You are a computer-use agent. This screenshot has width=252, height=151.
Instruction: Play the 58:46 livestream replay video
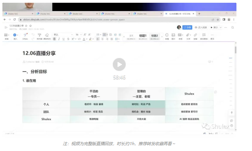coord(119,64)
